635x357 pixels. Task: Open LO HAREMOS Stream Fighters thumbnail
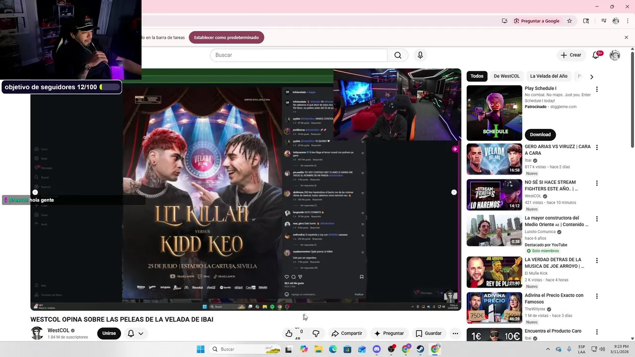[494, 195]
